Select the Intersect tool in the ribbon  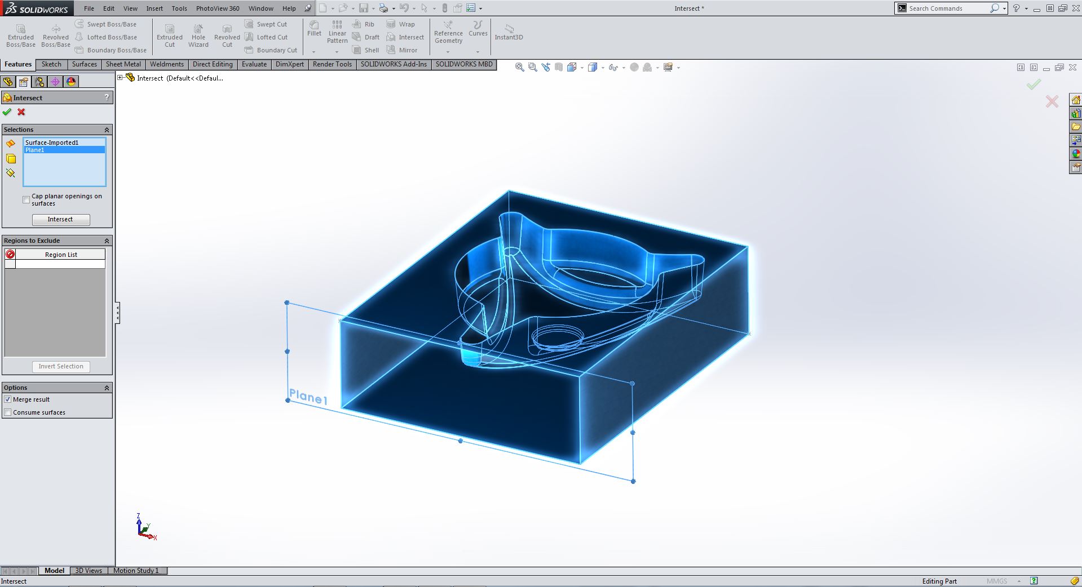(x=405, y=37)
